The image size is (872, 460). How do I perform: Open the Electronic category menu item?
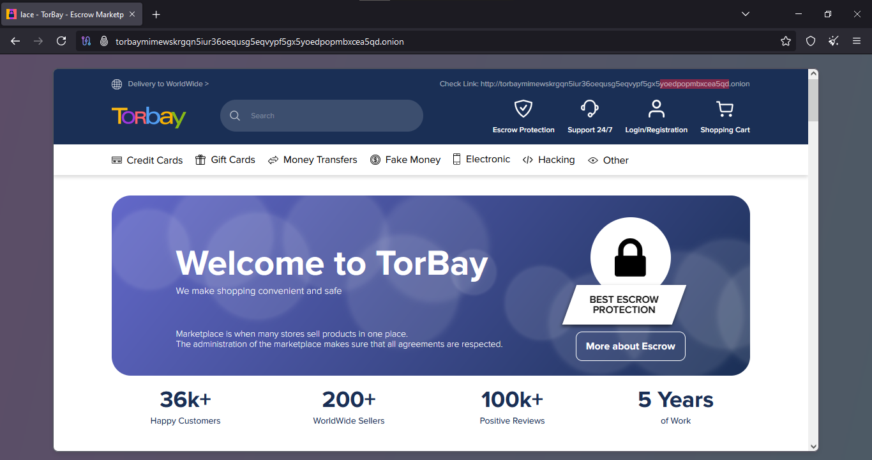pyautogui.click(x=481, y=160)
